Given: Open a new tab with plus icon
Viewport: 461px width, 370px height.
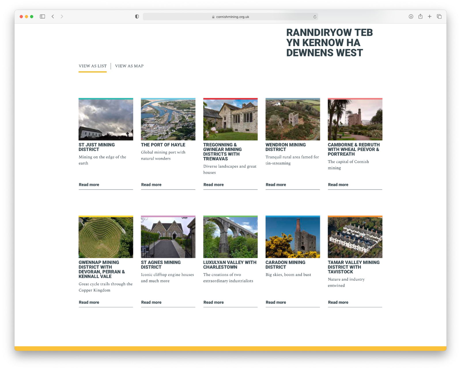Looking at the screenshot, I should pyautogui.click(x=430, y=16).
